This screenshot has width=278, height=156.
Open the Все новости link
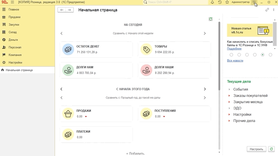[x=235, y=61]
